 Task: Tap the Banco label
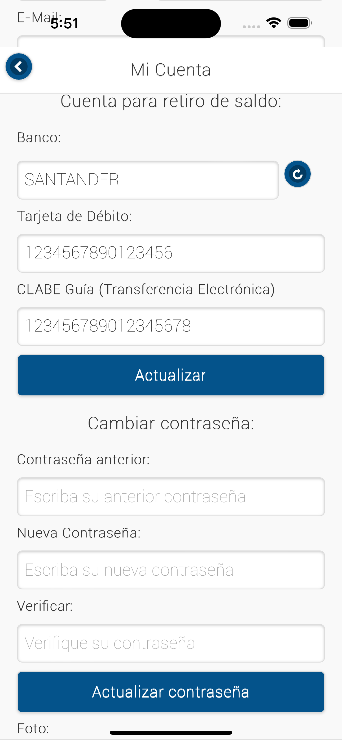tap(39, 138)
